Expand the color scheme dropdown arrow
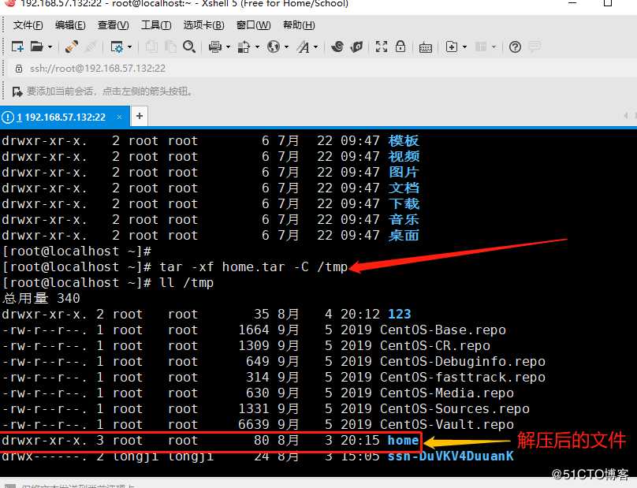Screen dimensions: 637x488 [257, 47]
